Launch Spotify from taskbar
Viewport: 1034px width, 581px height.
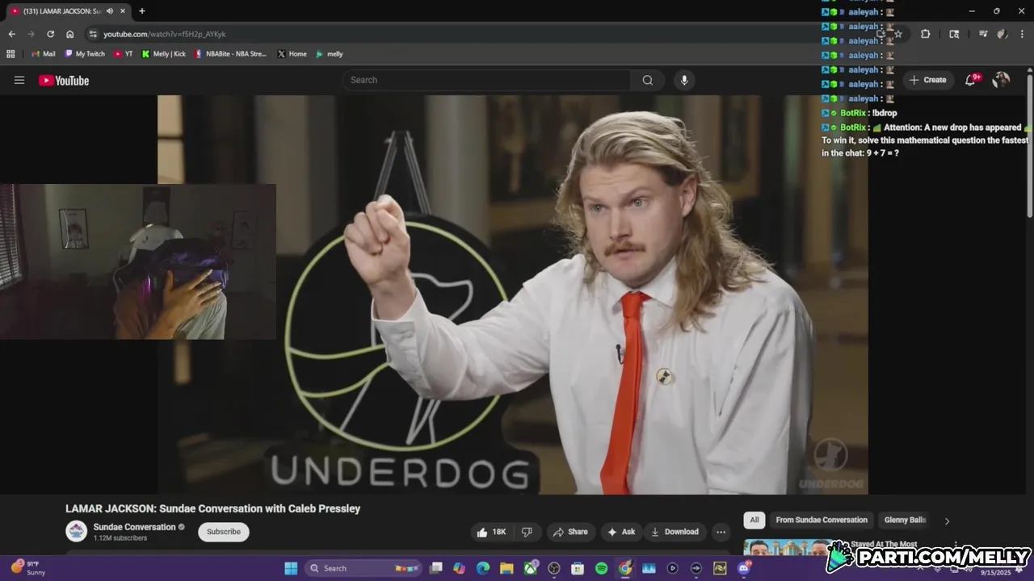point(601,568)
